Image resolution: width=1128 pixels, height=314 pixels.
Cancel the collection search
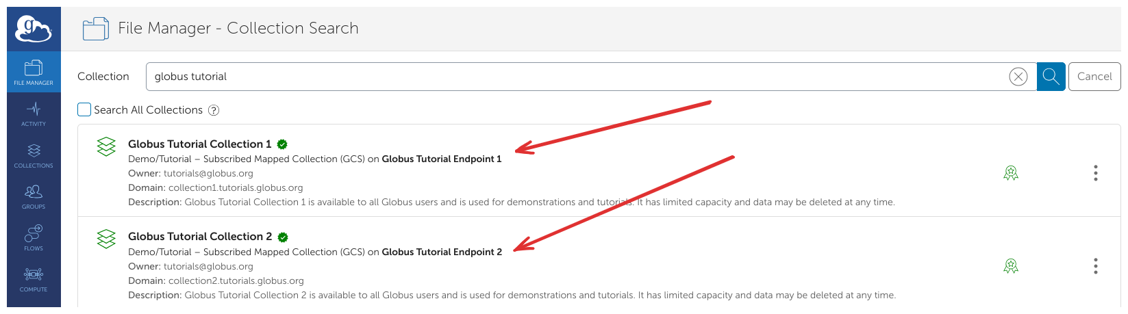[1094, 77]
